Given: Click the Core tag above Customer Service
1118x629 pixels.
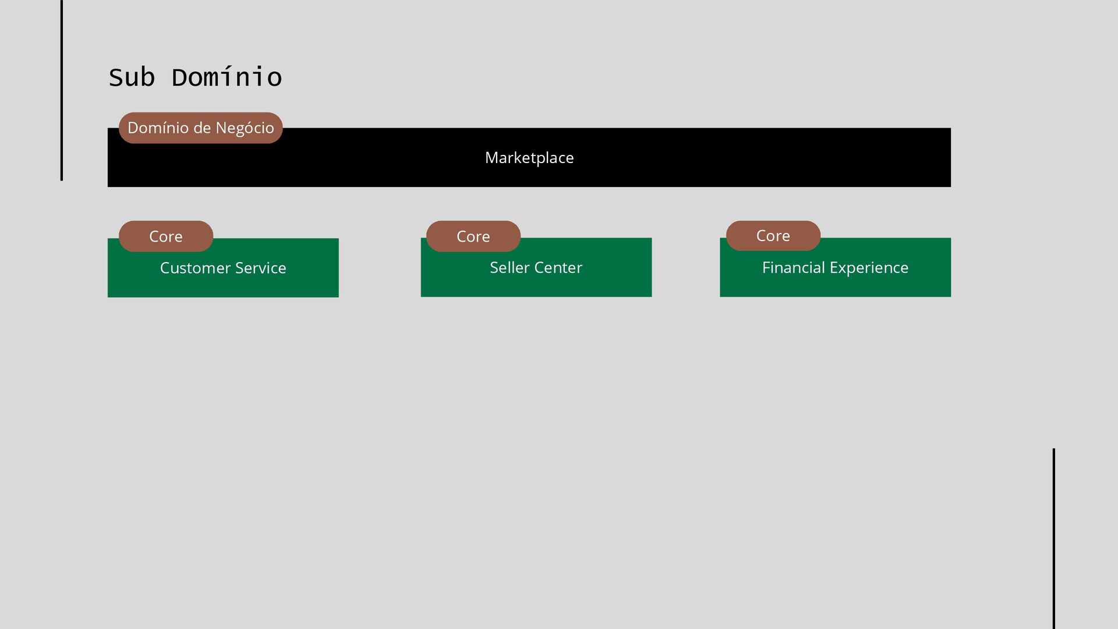Looking at the screenshot, I should point(166,236).
